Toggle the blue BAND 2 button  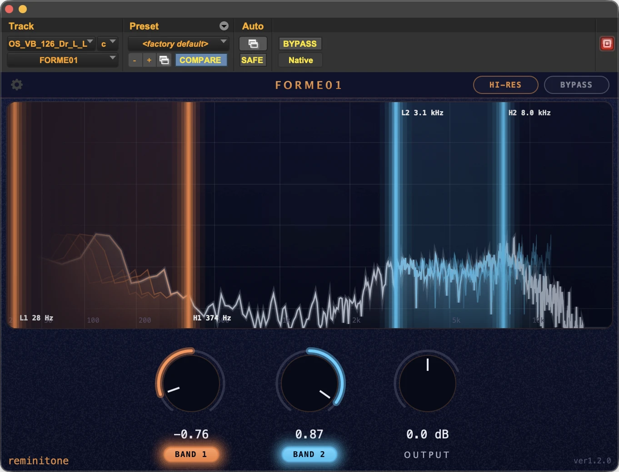(x=309, y=454)
